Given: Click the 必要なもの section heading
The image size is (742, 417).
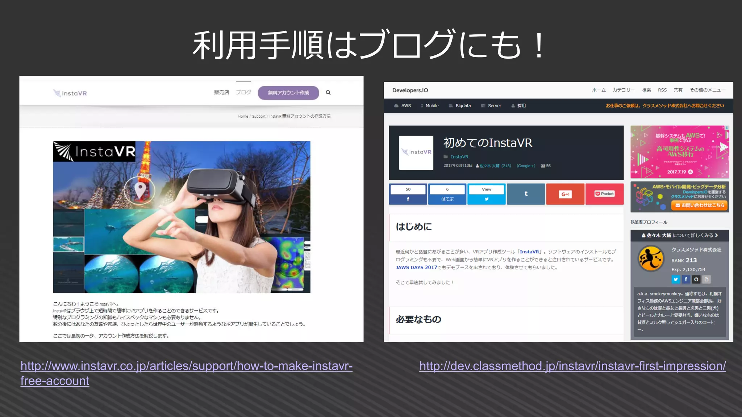Looking at the screenshot, I should [418, 320].
